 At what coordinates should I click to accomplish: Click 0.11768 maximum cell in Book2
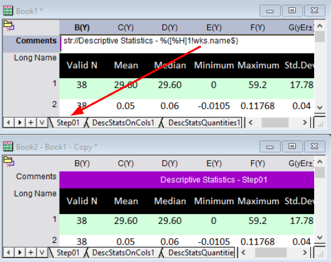258,242
